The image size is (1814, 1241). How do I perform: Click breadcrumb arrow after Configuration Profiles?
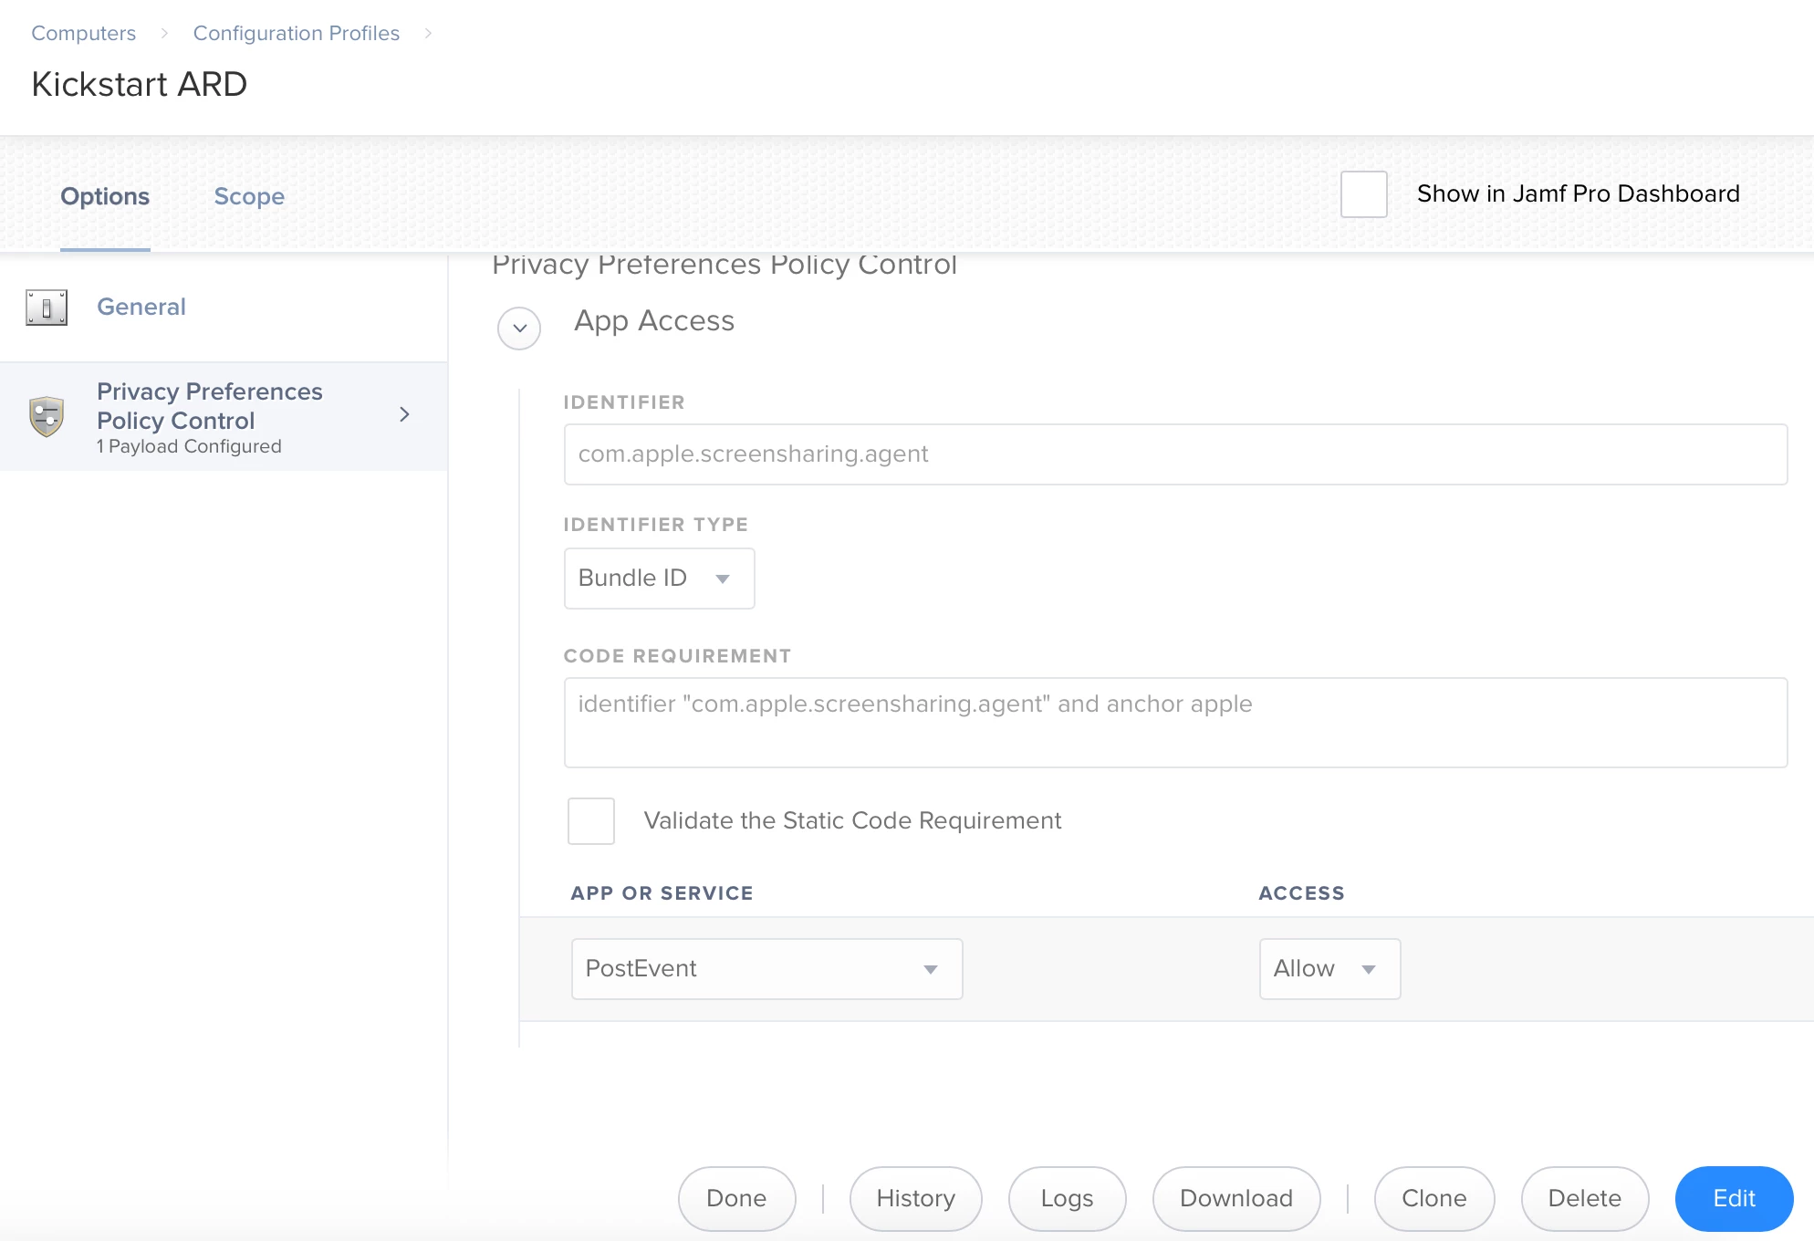point(428,34)
